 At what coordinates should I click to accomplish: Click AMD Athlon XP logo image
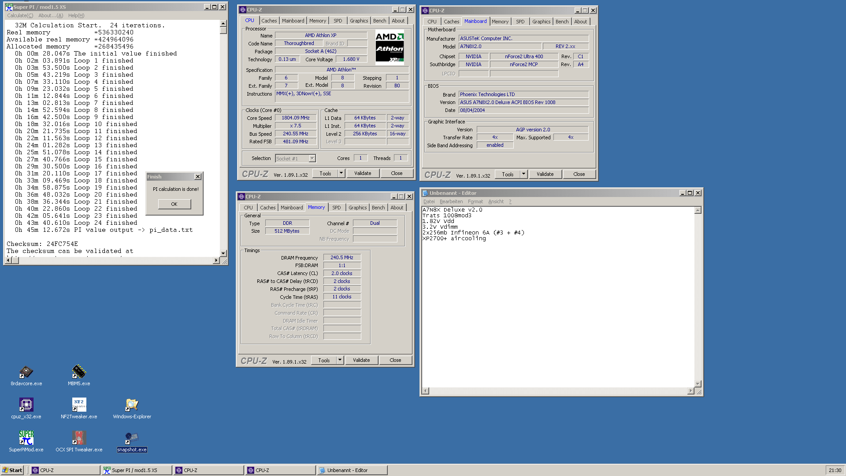(390, 48)
